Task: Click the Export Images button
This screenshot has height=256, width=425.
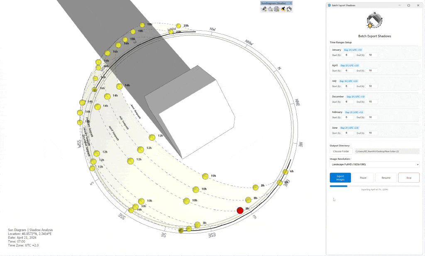Action: pos(340,178)
